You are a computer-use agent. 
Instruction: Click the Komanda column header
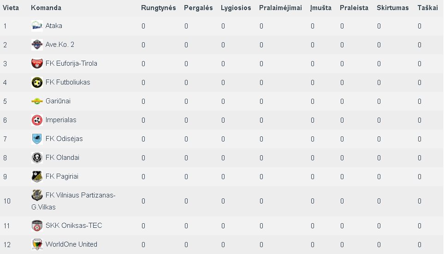pyautogui.click(x=46, y=8)
